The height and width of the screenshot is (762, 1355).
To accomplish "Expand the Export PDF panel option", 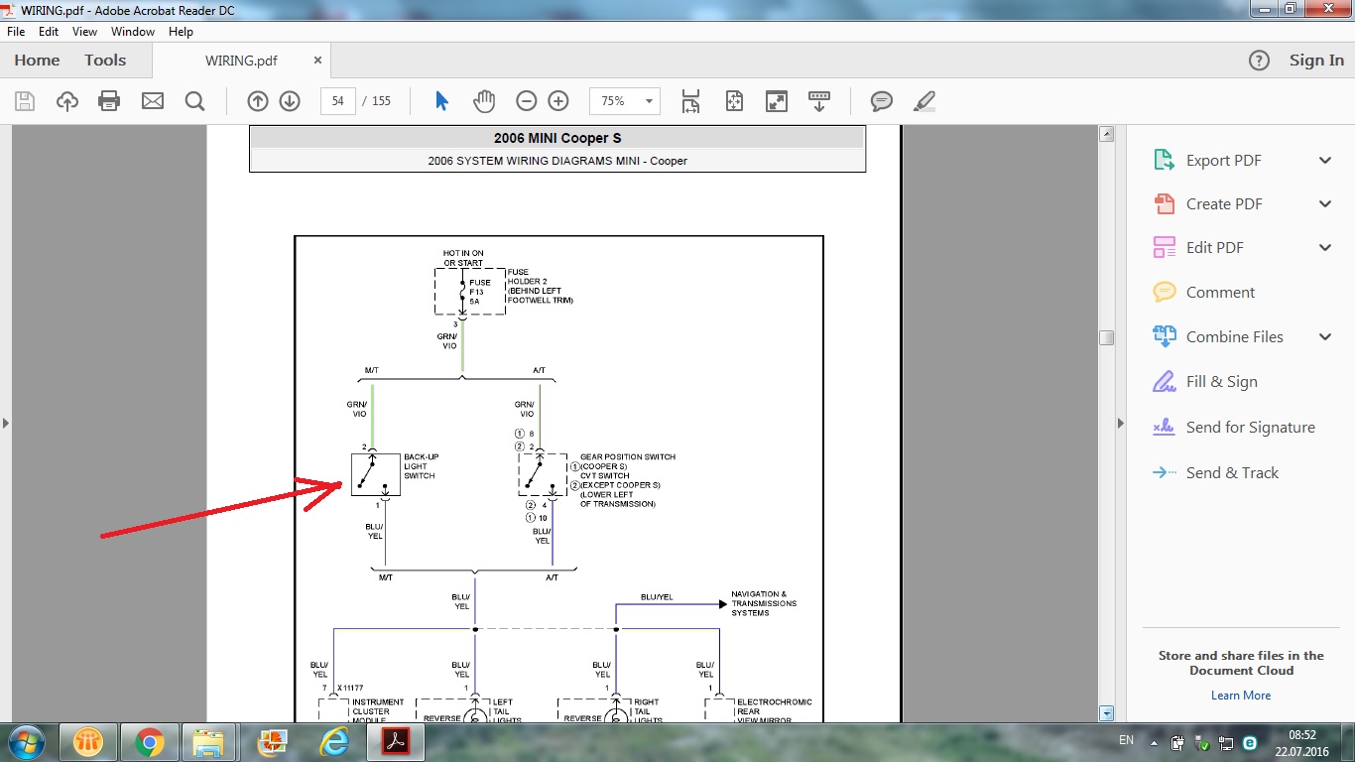I will tap(1324, 161).
